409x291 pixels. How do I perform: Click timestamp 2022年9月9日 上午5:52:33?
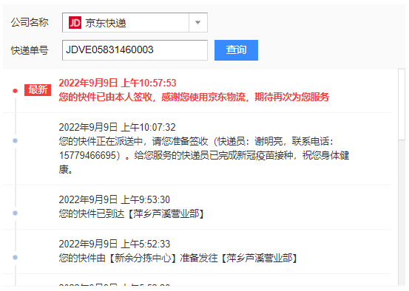(x=114, y=244)
